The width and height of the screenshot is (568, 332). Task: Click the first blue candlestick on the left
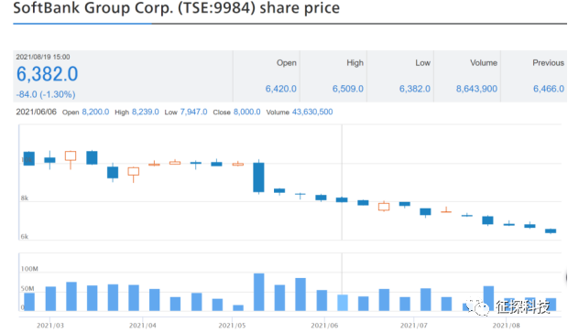click(29, 158)
